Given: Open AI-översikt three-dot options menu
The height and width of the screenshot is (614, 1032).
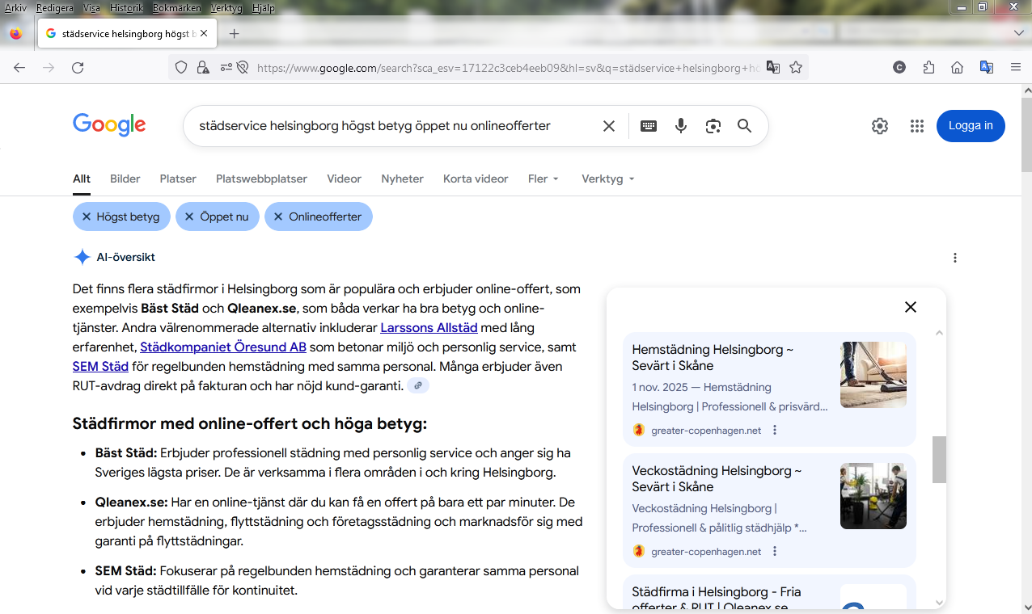Looking at the screenshot, I should (x=955, y=258).
